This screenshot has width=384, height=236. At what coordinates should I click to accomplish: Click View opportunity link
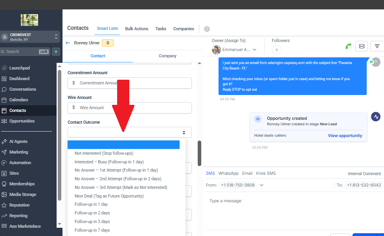coord(345,135)
